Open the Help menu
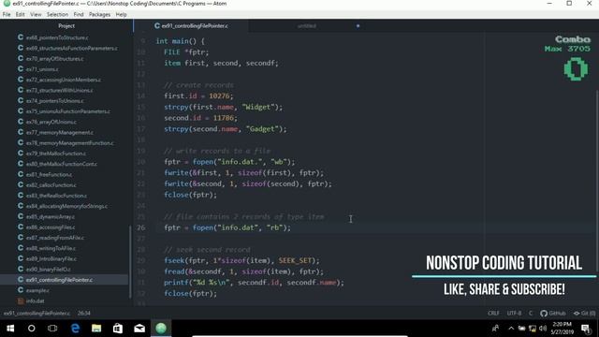Screen dimensions: 599x337 tap(121, 15)
